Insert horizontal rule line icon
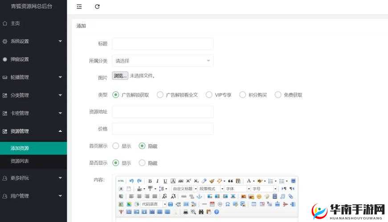This screenshot has width=388, height=222. (204, 204)
